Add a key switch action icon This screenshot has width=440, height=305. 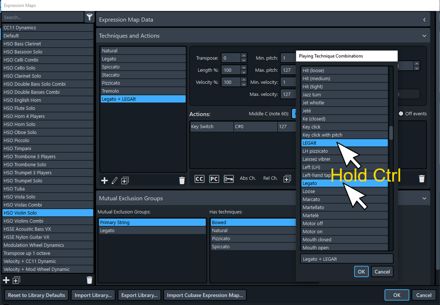[229, 179]
